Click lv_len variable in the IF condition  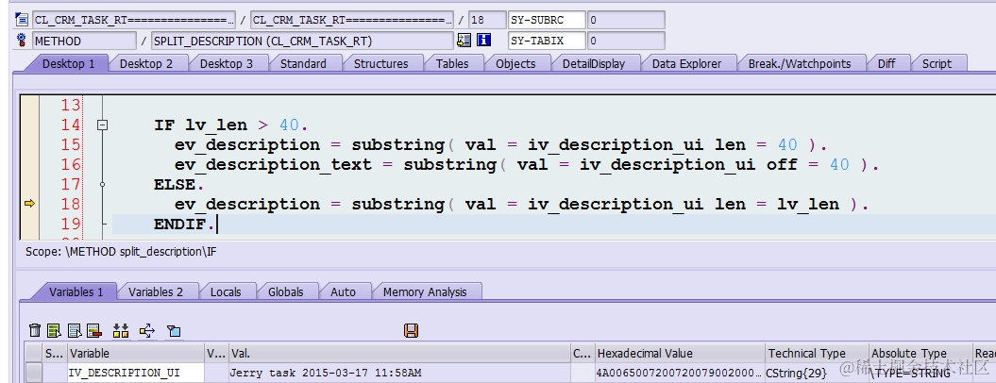(x=216, y=125)
